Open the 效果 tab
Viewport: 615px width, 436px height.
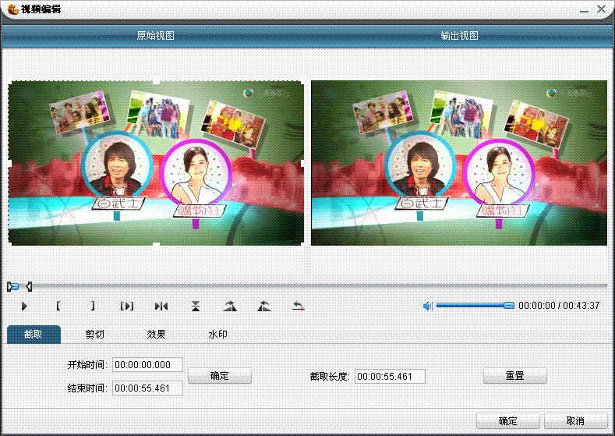pyautogui.click(x=156, y=335)
